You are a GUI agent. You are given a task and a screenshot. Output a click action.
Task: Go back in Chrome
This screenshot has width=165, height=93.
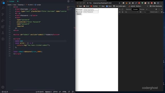click(x=77, y=3)
